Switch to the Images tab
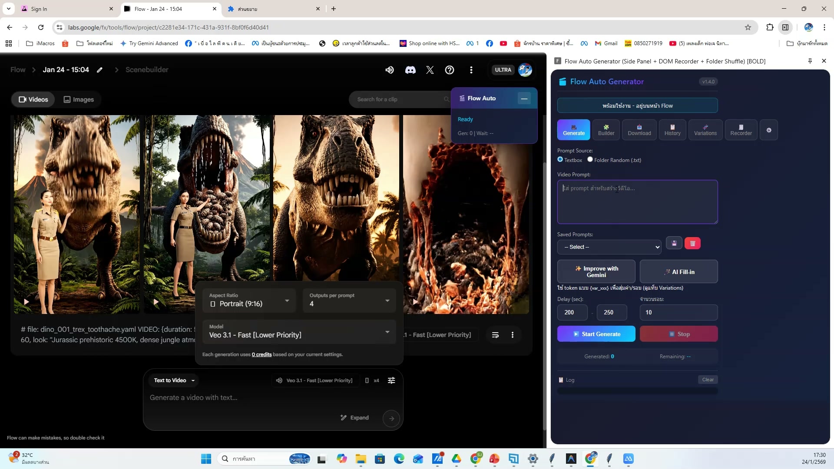The height and width of the screenshot is (469, 834). [79, 99]
